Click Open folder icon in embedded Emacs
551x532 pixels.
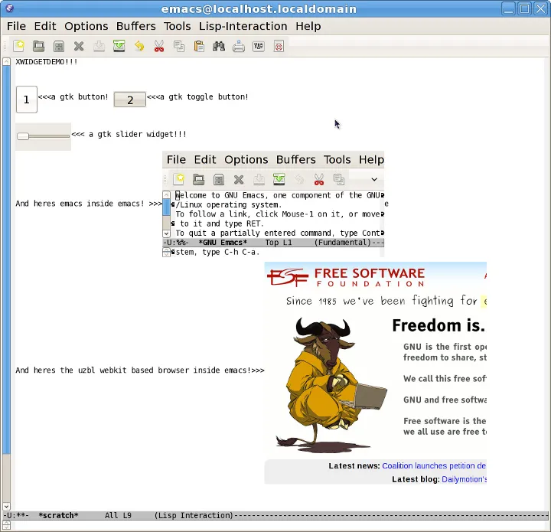pos(198,180)
